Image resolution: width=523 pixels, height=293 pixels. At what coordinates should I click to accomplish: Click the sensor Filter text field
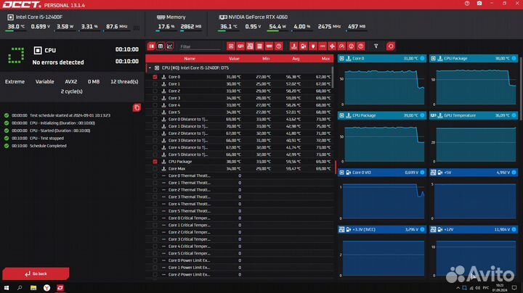[x=200, y=46]
